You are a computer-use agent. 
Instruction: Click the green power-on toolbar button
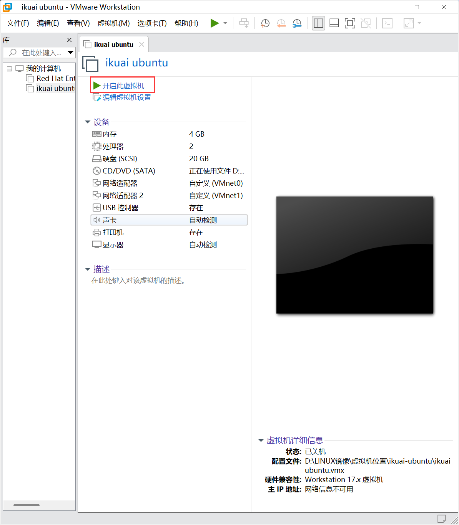point(215,23)
